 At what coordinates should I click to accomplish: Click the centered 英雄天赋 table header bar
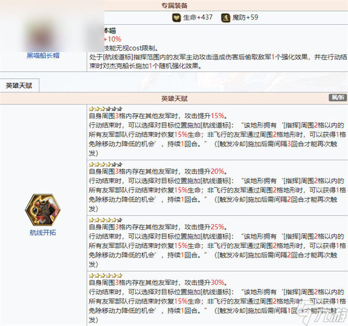tap(174, 97)
